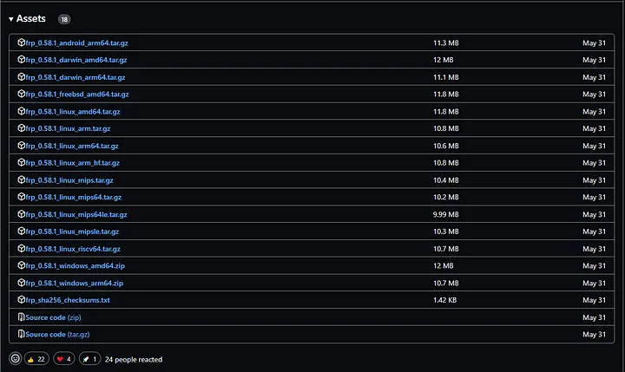Click package icon beside frp_0.58.1_windows_amd64.zip
Screen dimensions: 625x372
(x=22, y=265)
